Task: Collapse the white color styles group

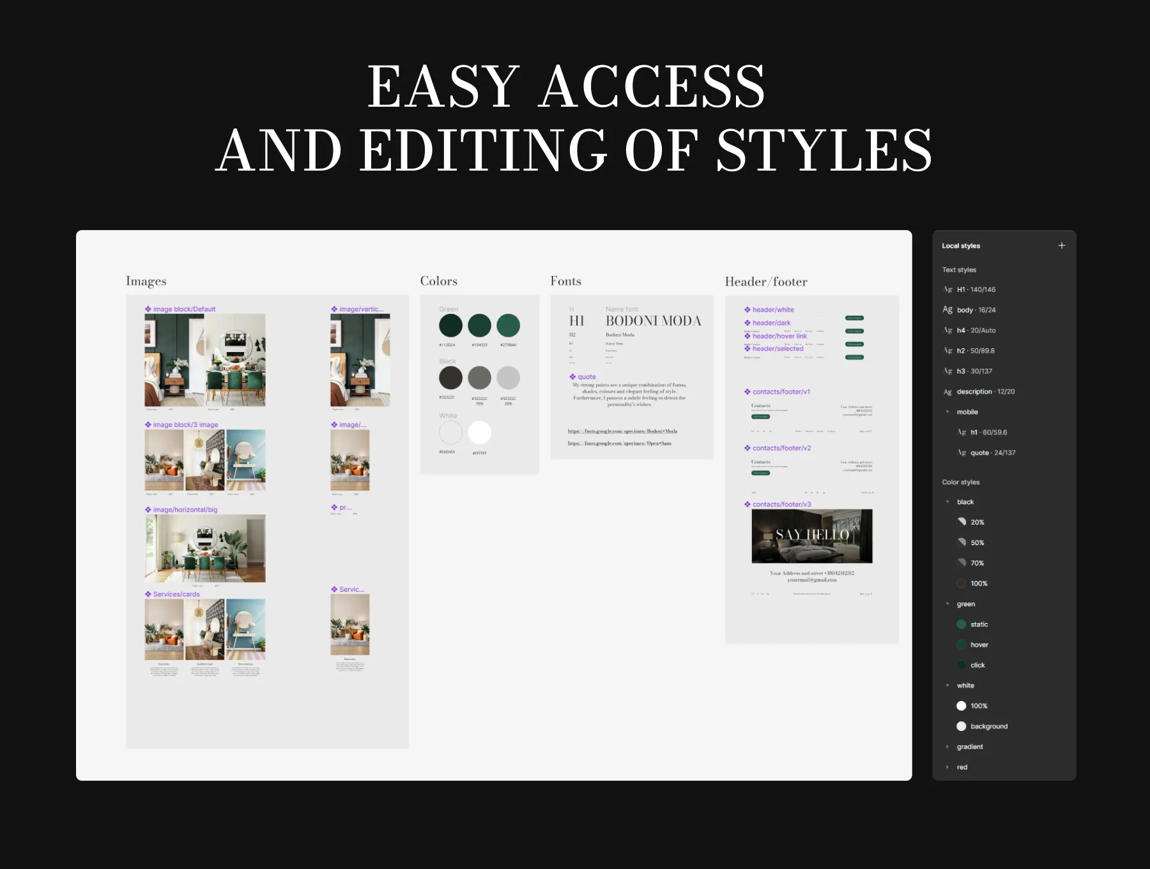Action: pos(947,686)
